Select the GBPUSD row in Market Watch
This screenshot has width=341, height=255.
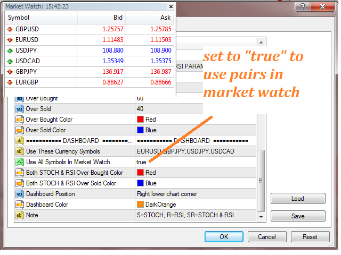pos(90,29)
